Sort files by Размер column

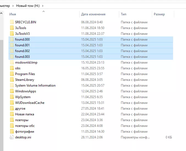(x=159, y=14)
